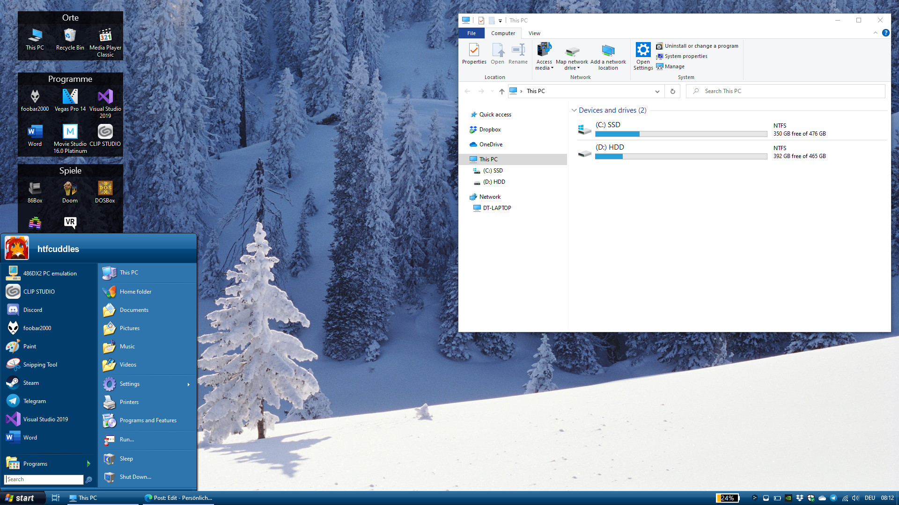Click Manage in System ribbon group
899x505 pixels.
pyautogui.click(x=670, y=66)
